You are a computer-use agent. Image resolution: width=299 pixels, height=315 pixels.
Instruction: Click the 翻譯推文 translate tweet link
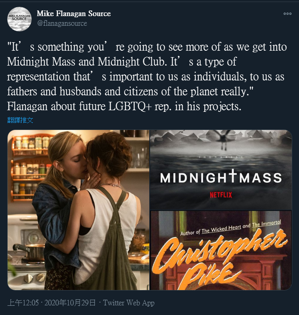click(x=20, y=120)
